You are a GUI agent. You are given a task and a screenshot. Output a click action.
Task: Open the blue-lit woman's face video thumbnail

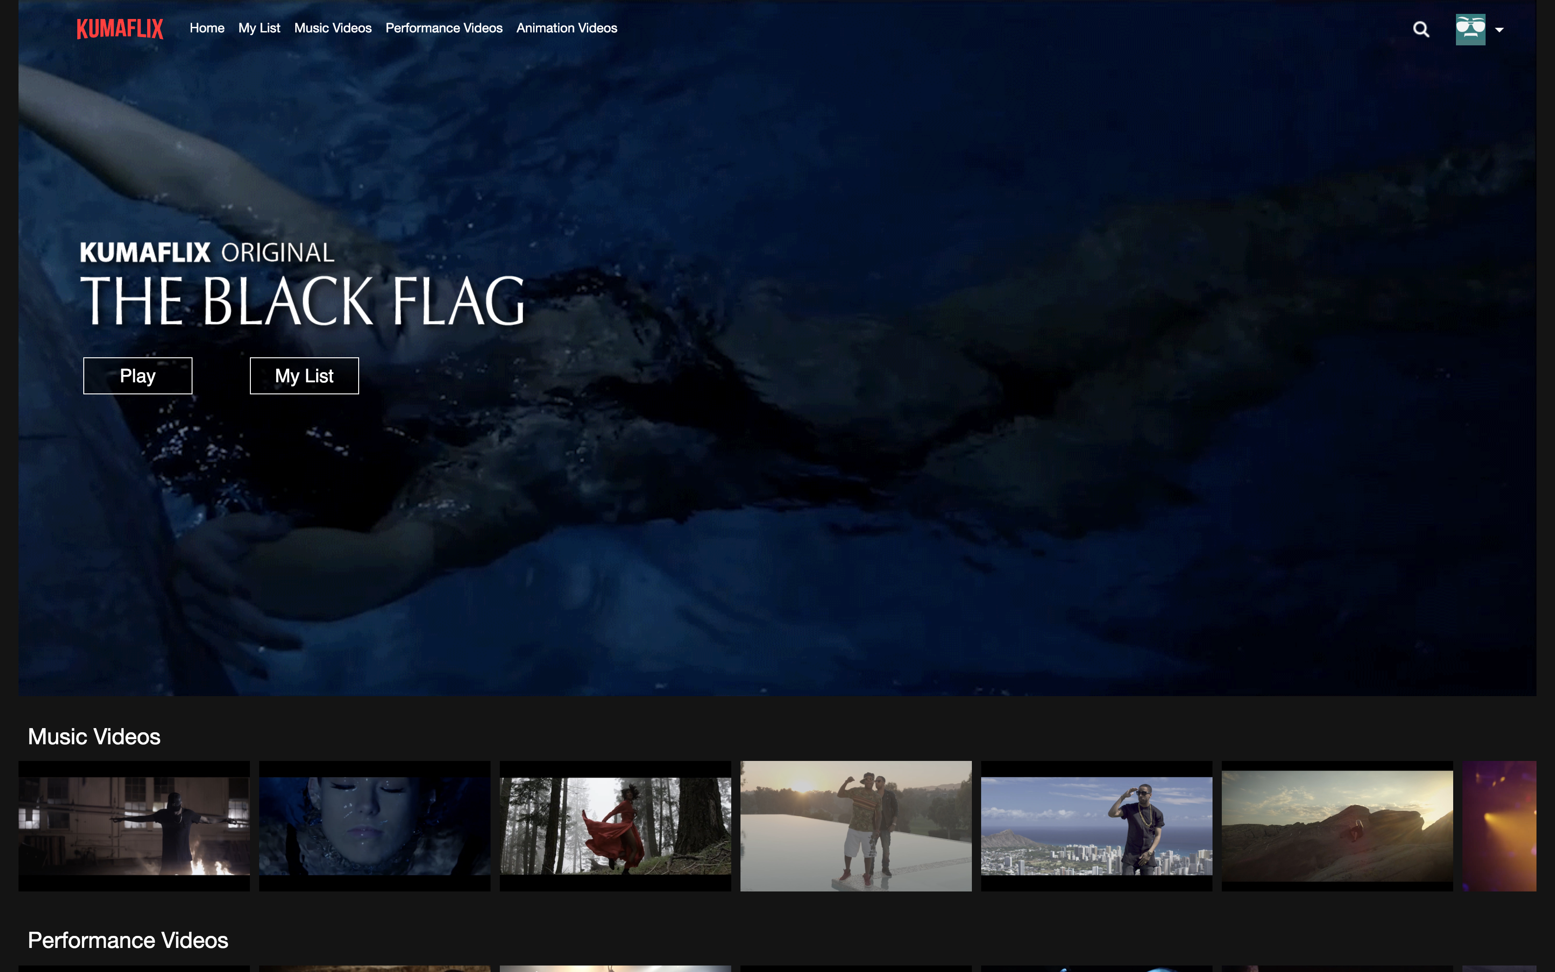click(x=374, y=826)
